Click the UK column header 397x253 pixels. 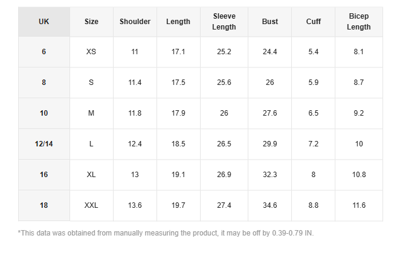(x=44, y=22)
